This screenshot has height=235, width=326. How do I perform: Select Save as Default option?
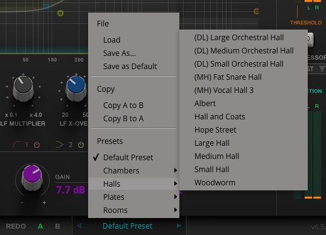click(x=133, y=67)
